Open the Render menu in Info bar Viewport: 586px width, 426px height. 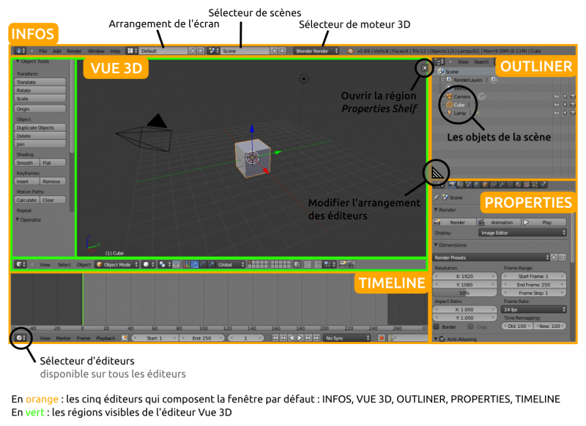[74, 51]
